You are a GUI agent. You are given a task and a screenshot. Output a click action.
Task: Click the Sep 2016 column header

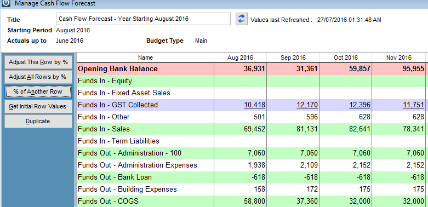pyautogui.click(x=293, y=58)
